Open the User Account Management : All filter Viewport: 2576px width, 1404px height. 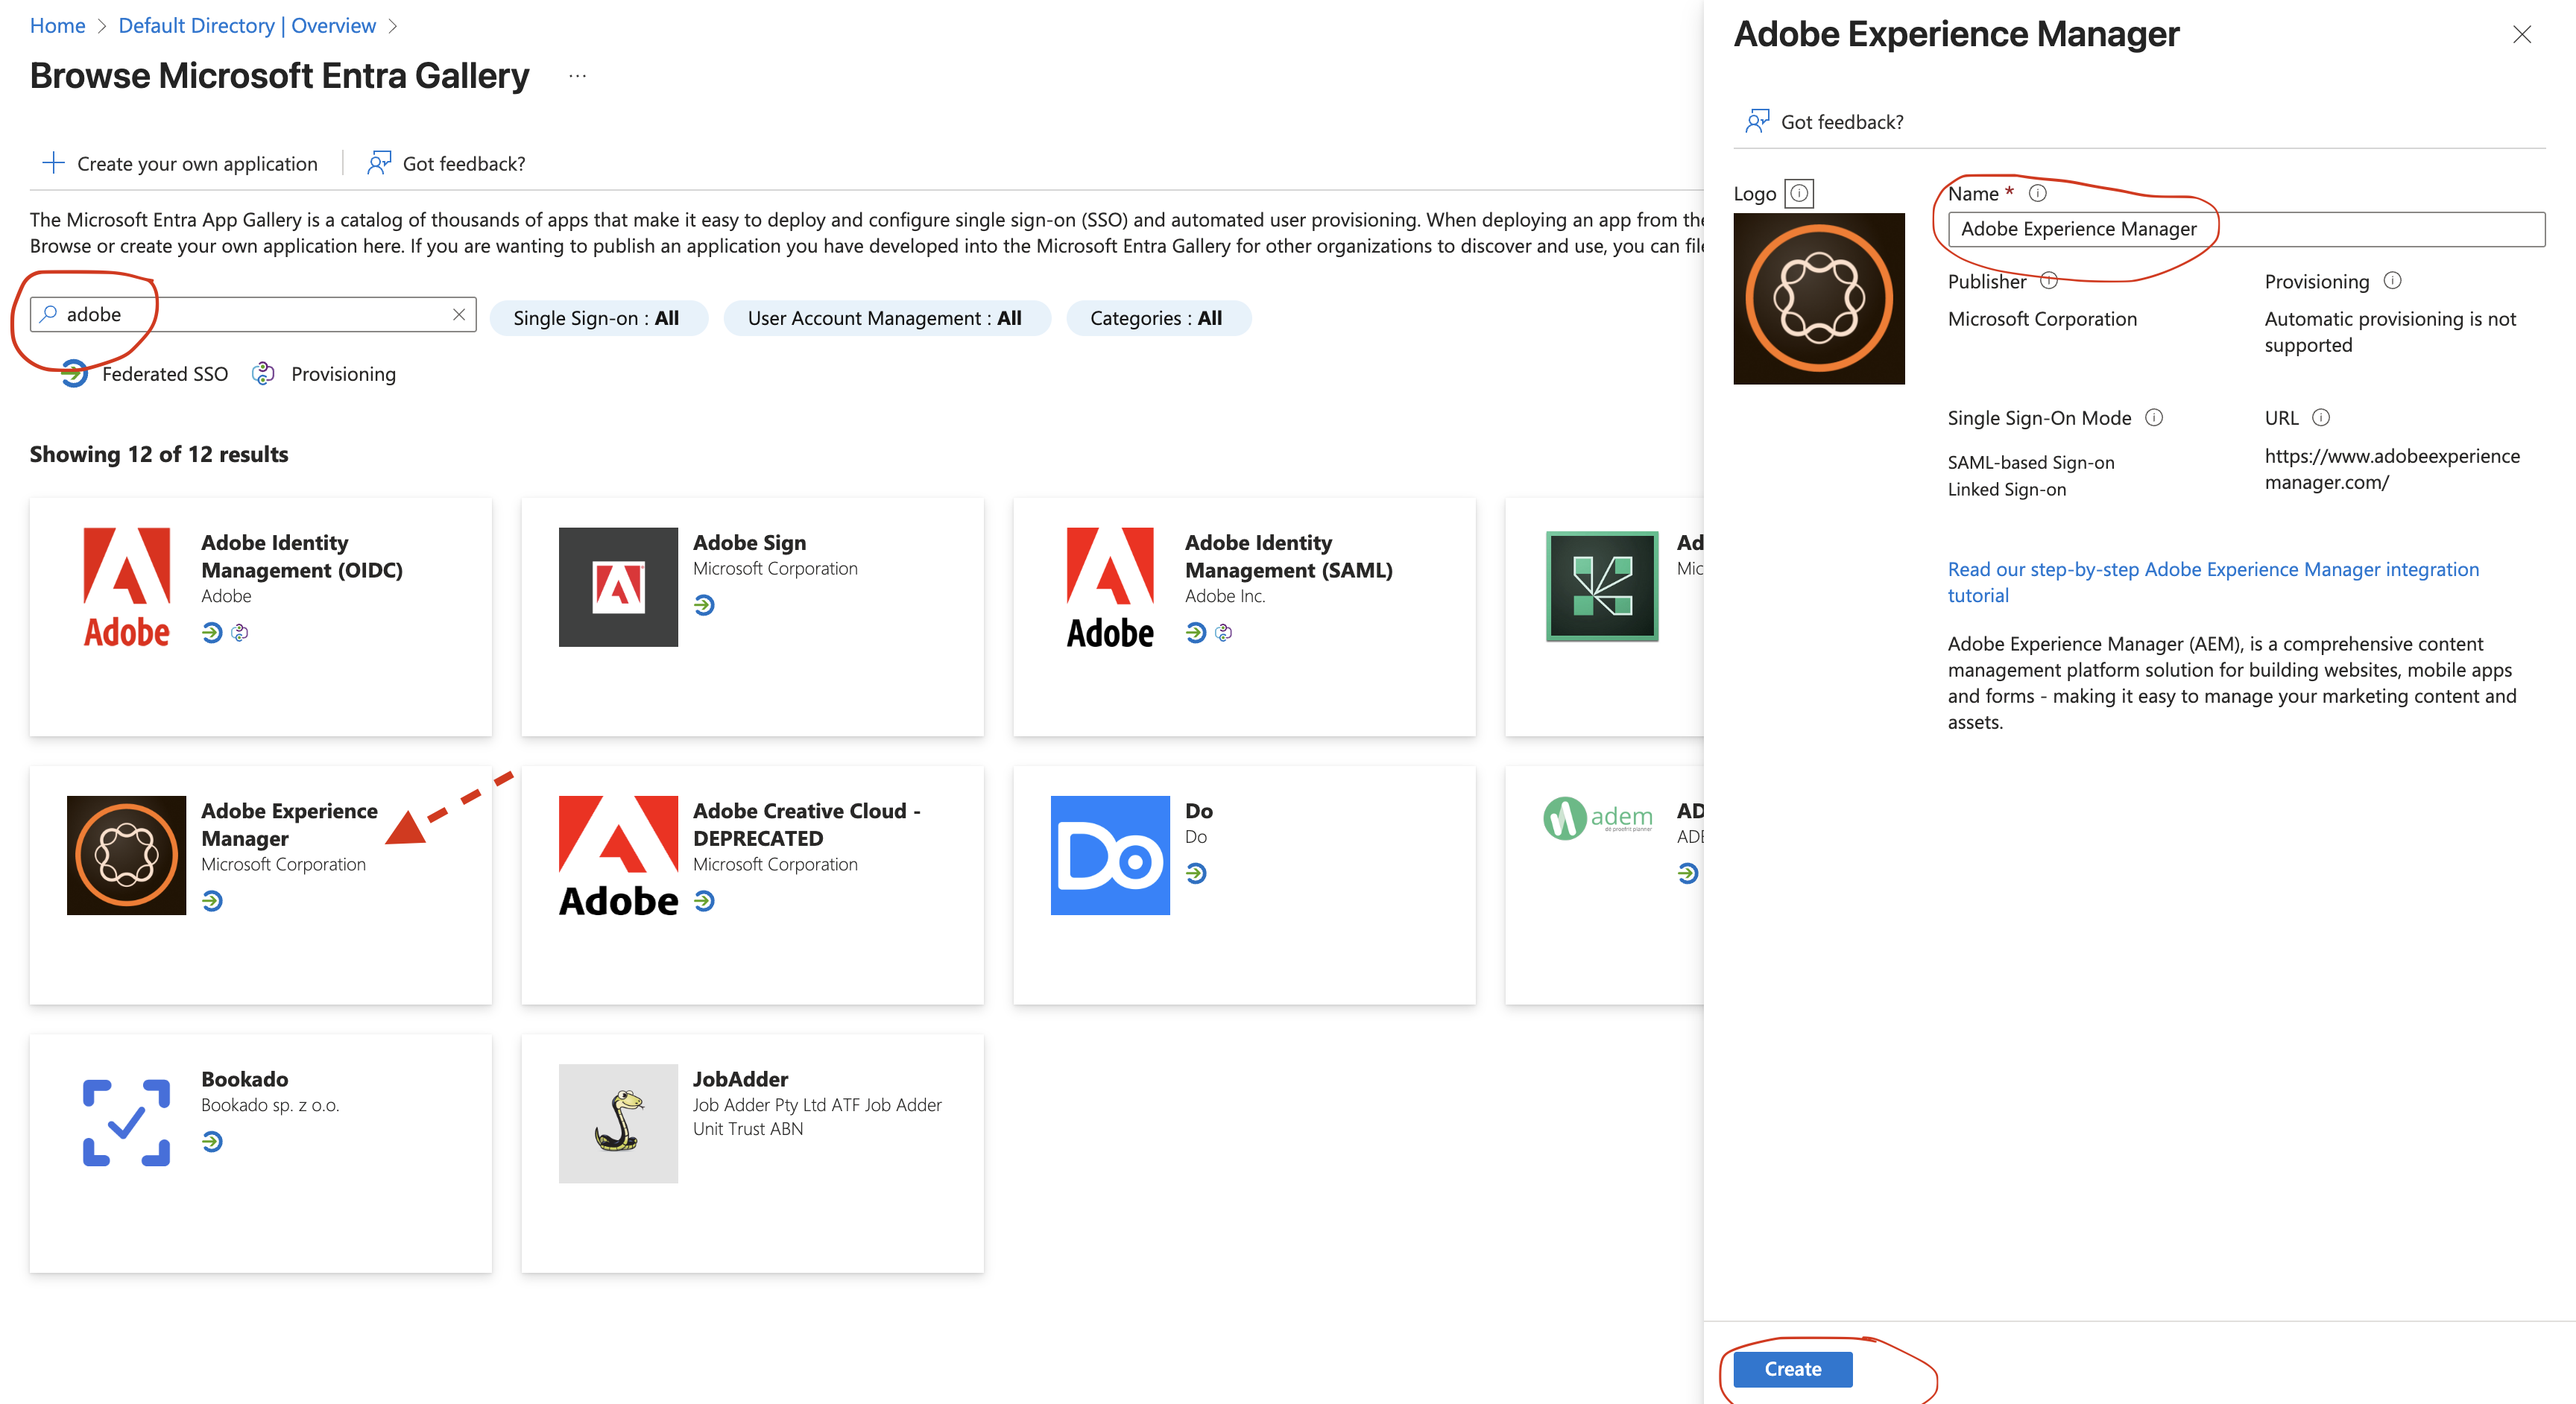coord(886,318)
